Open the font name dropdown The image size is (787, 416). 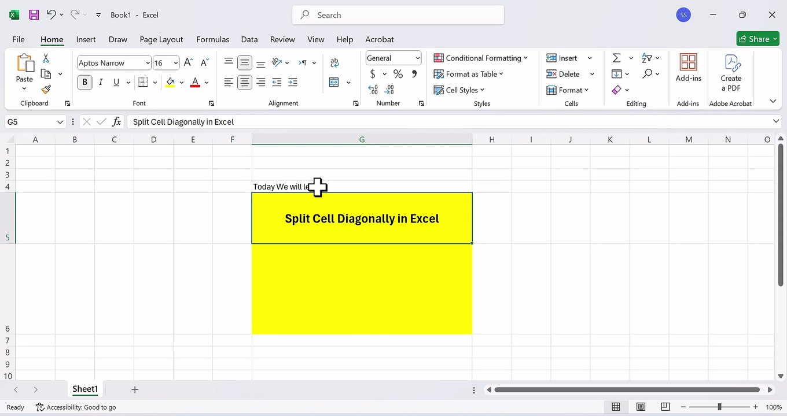(148, 63)
